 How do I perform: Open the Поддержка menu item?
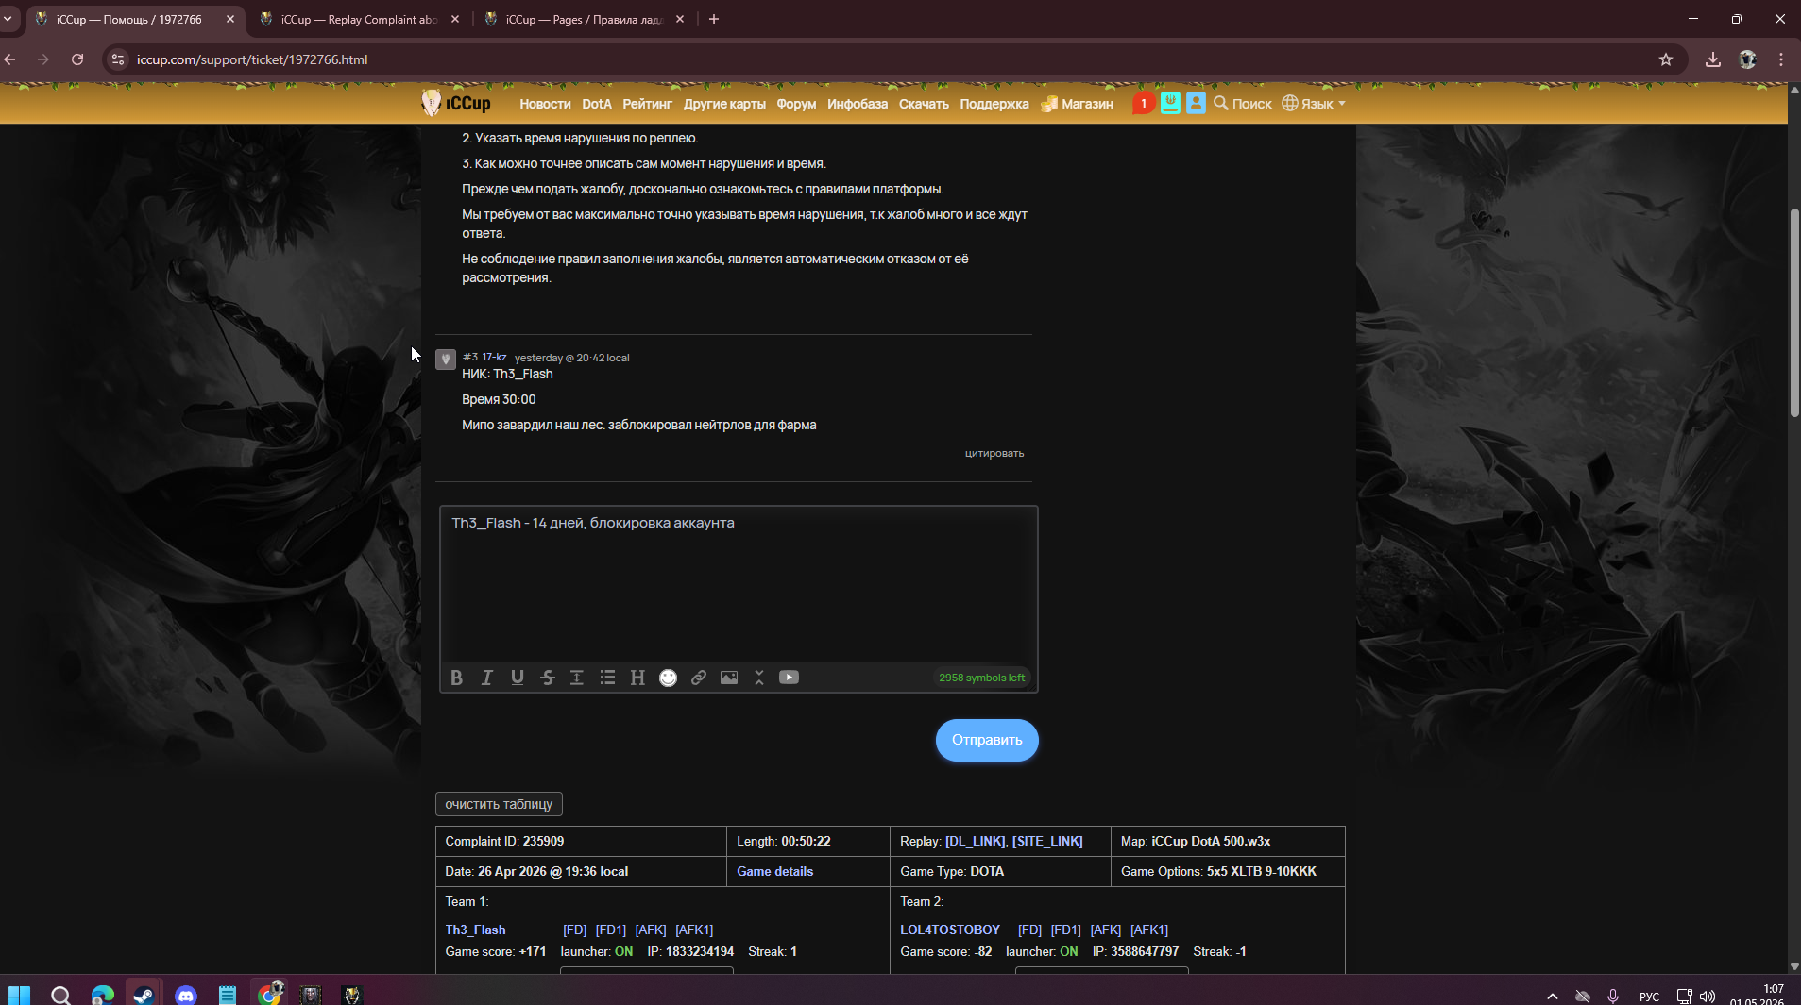(994, 104)
